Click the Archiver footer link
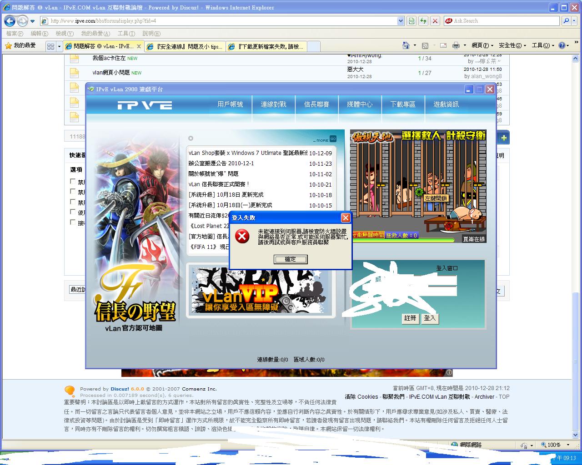 tap(484, 396)
